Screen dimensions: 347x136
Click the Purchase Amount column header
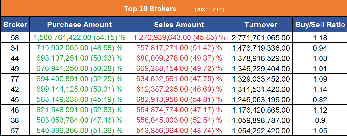[x=79, y=25]
